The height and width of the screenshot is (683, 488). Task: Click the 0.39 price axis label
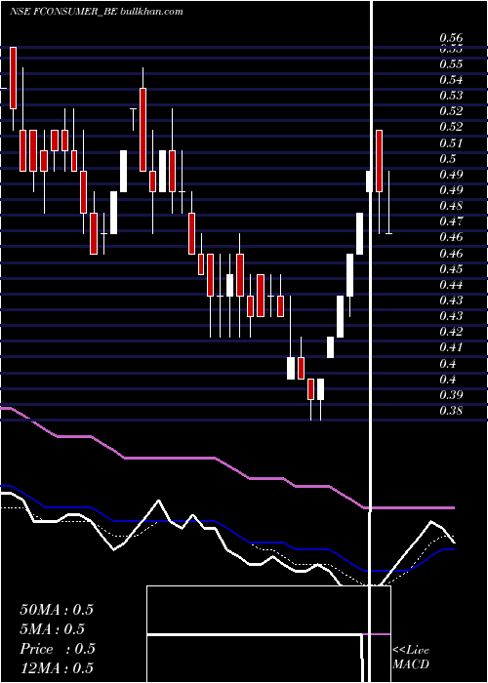pyautogui.click(x=451, y=394)
